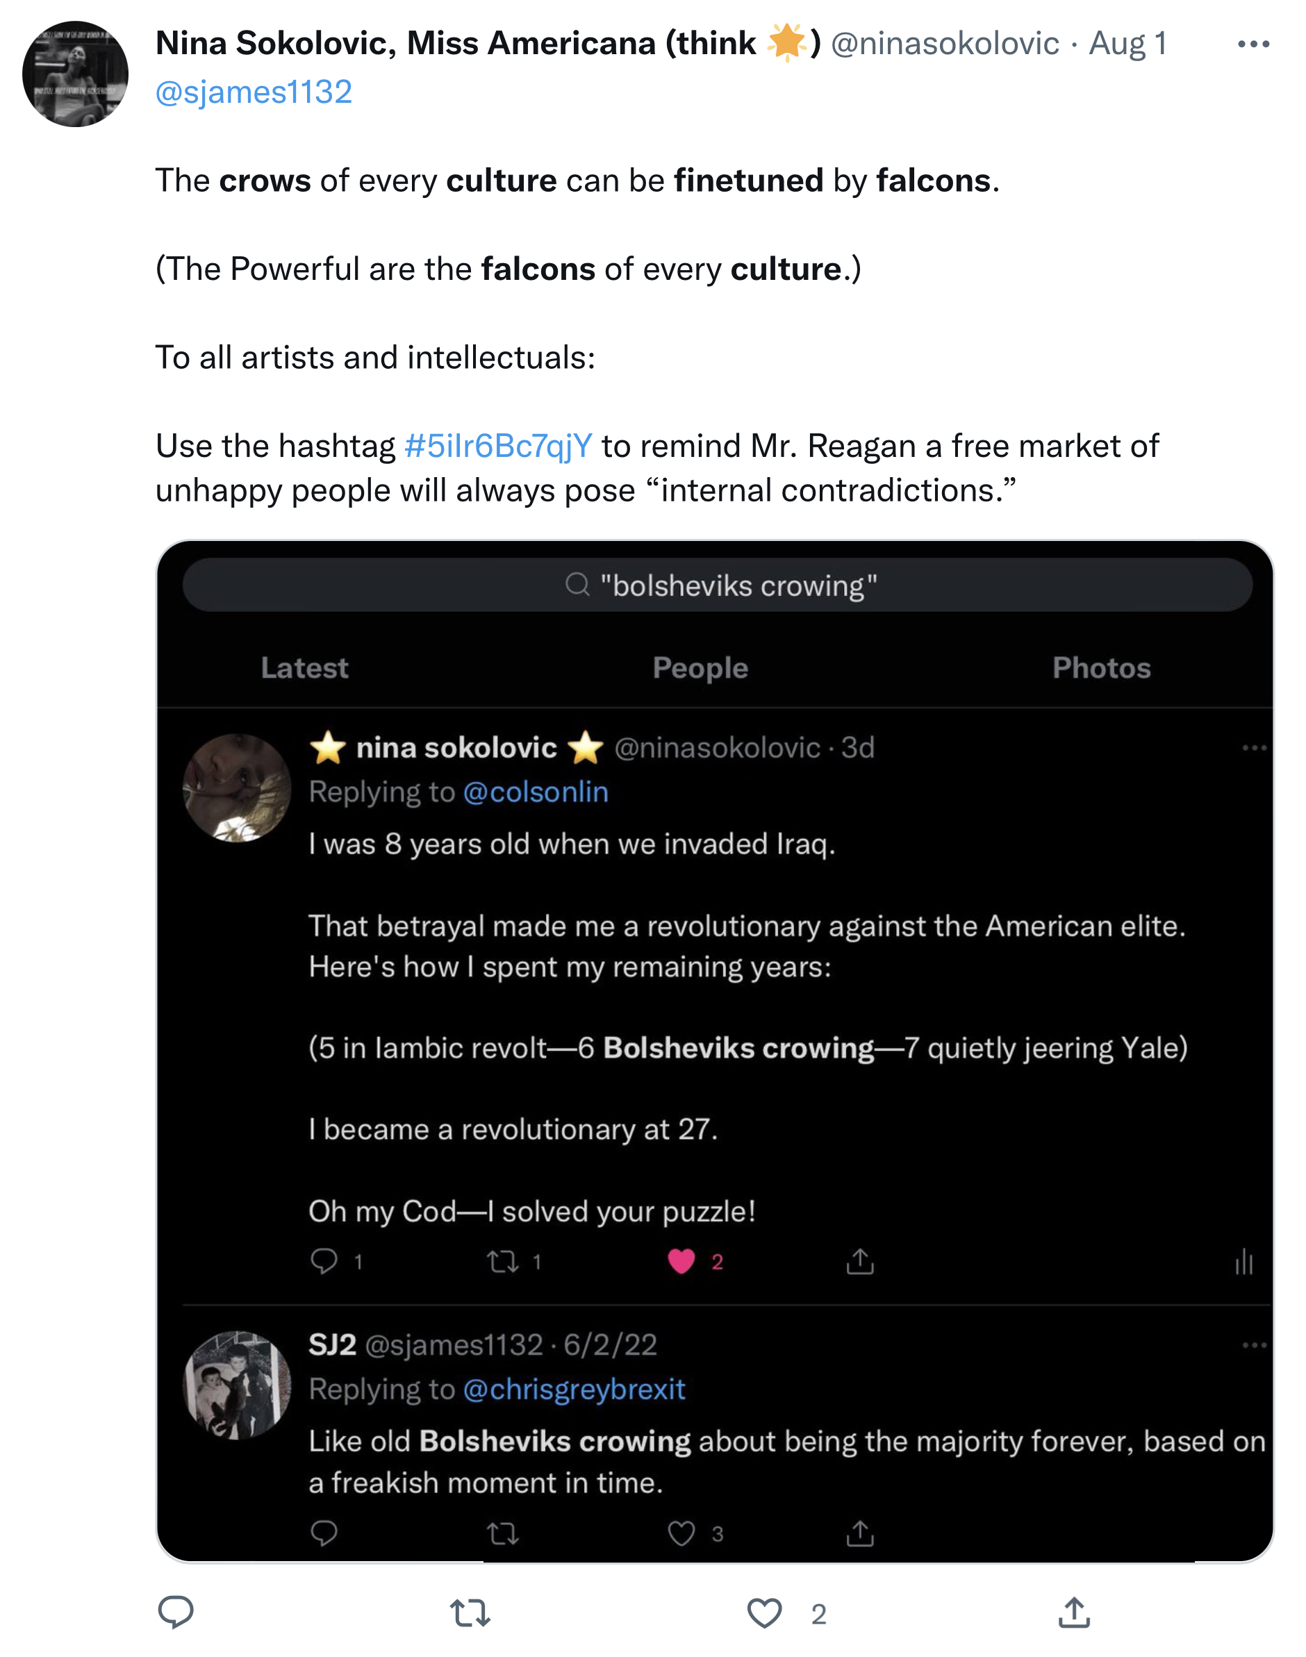Share the embedded Iraq tweet
This screenshot has height=1657, width=1306.
pos(859,1261)
